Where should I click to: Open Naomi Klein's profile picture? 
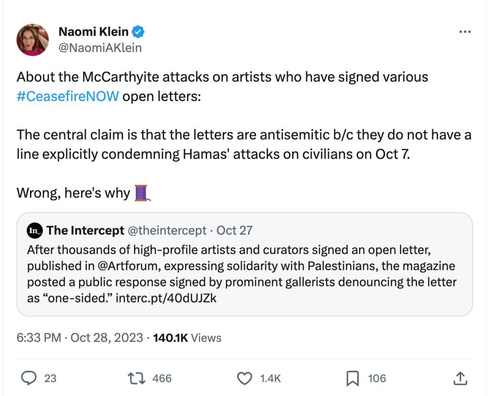point(32,40)
